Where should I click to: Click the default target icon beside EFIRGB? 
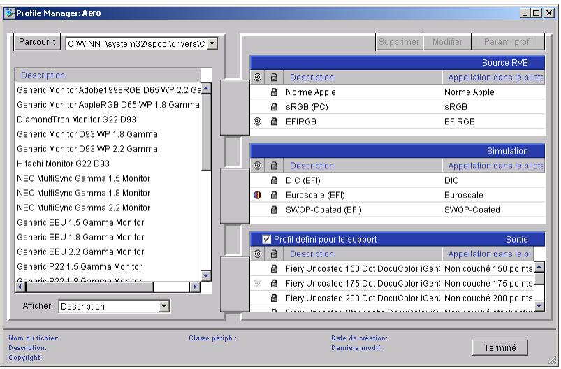(x=257, y=122)
